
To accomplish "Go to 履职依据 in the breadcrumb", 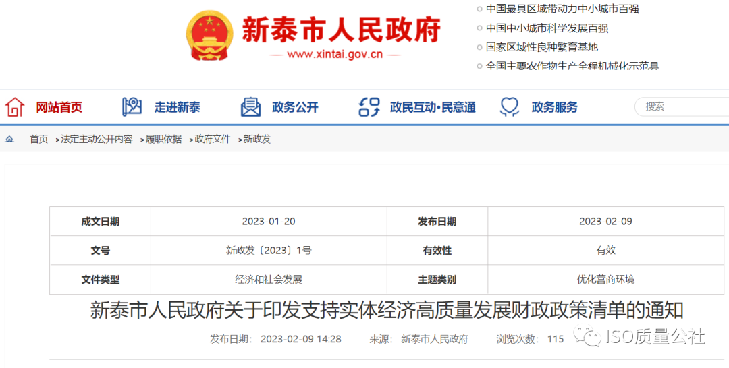I will [163, 140].
